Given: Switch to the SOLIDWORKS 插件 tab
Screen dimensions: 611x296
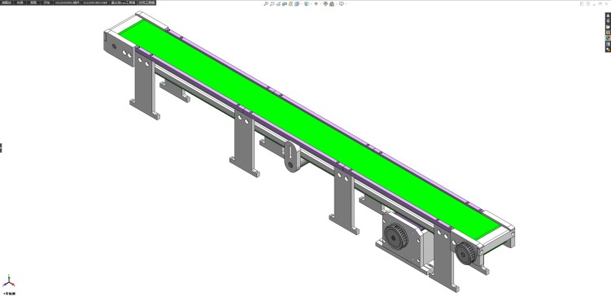Looking at the screenshot, I should click(67, 2).
